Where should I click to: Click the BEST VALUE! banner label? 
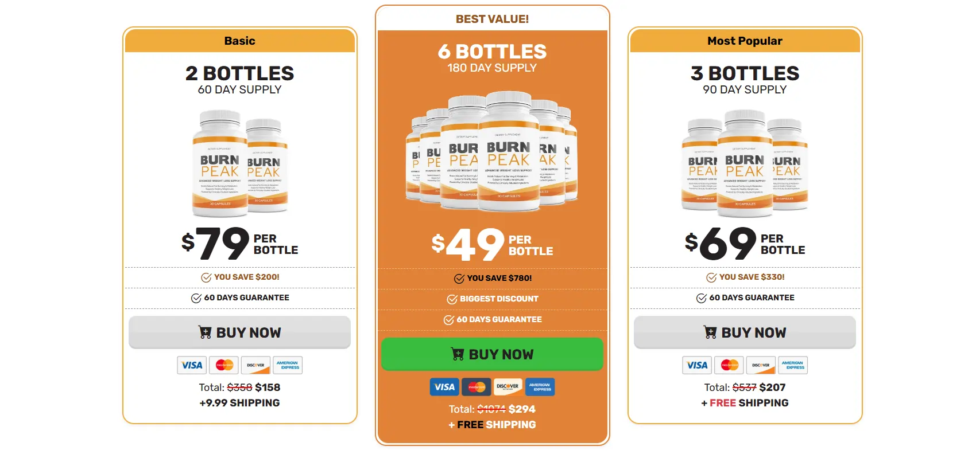tap(492, 19)
